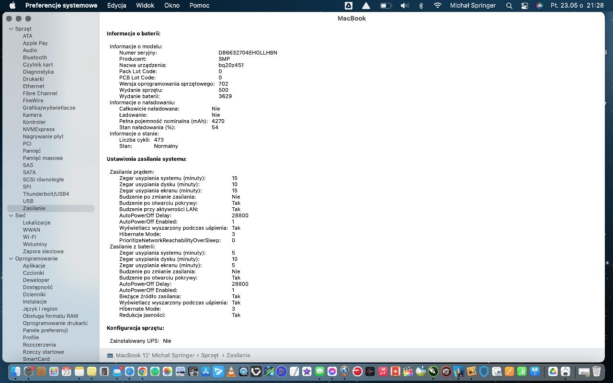Launch VLC player from the Dock
This screenshot has width=613, height=383.
(x=231, y=372)
